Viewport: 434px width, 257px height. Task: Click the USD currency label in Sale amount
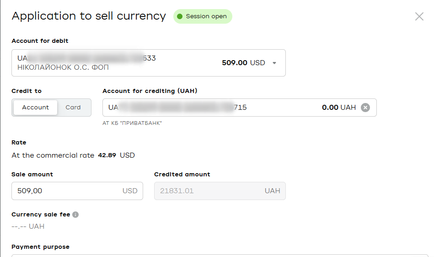coord(130,191)
